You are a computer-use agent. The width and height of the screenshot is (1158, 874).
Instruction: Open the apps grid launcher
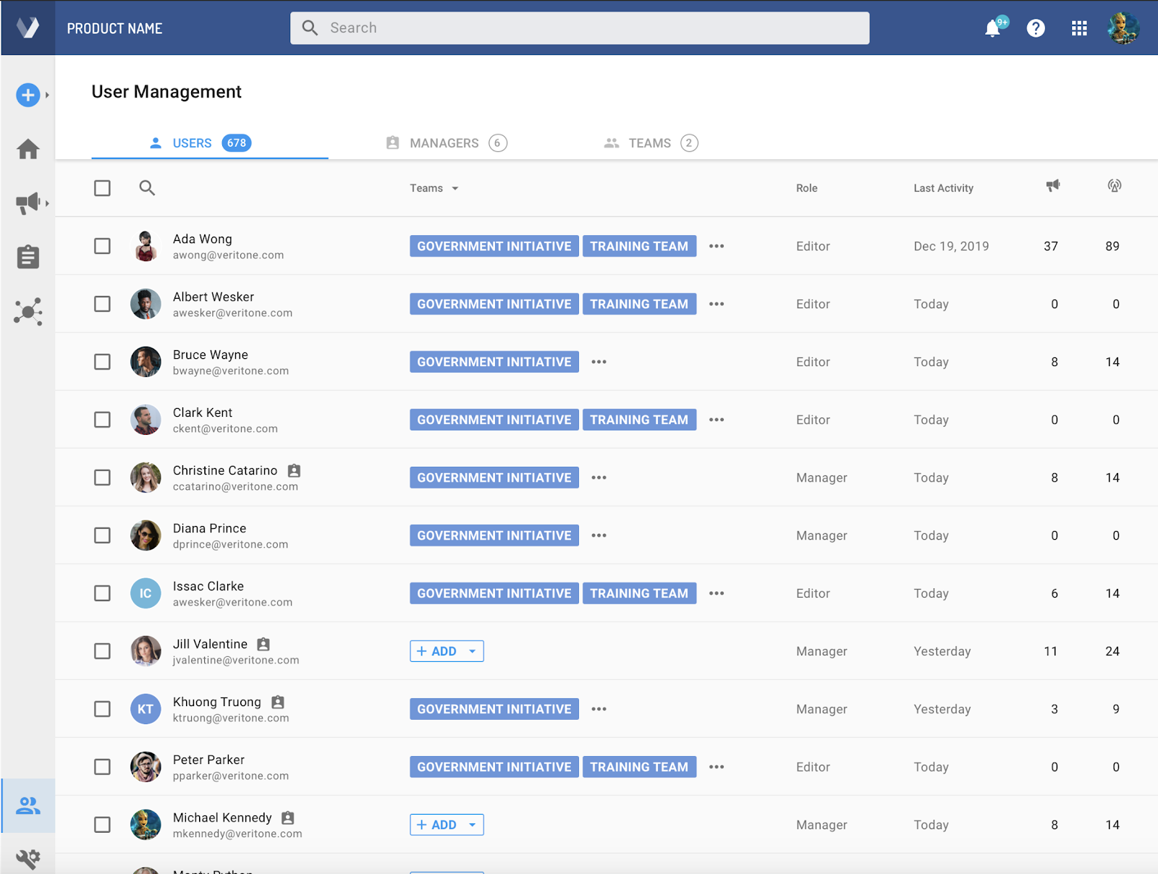tap(1079, 28)
